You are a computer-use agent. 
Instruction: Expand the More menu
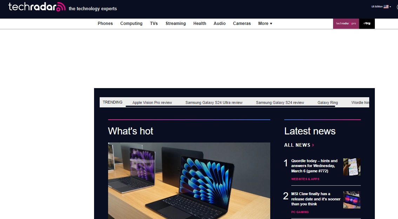[265, 24]
